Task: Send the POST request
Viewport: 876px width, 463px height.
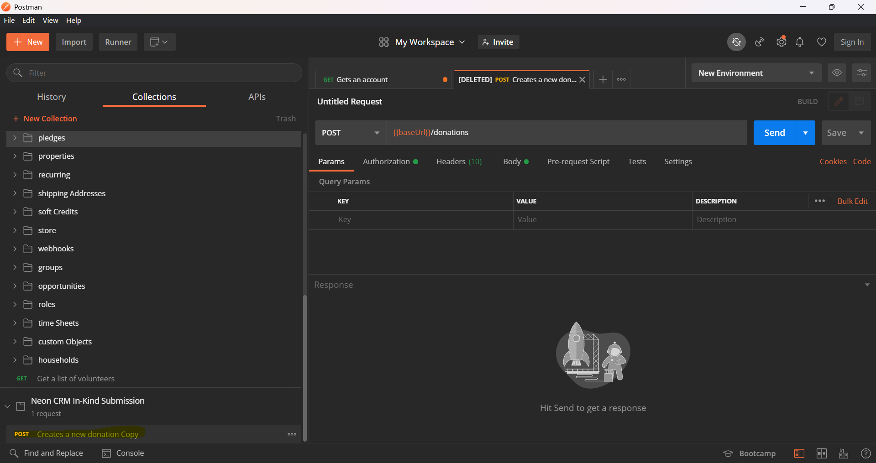Action: tap(775, 133)
